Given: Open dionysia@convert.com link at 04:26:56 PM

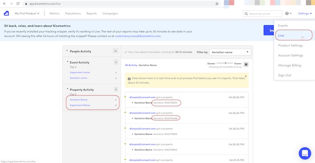Looking at the screenshot, I should (x=143, y=145).
